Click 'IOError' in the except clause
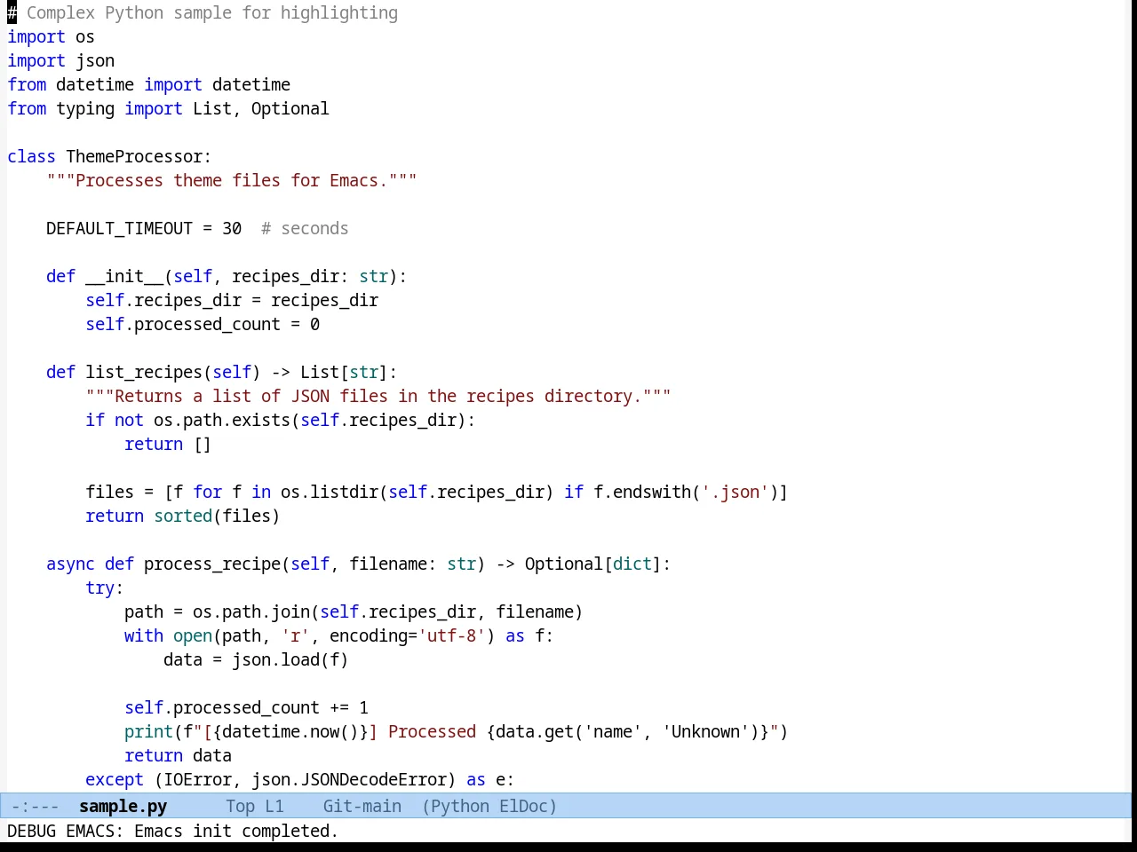This screenshot has width=1137, height=852. (197, 779)
